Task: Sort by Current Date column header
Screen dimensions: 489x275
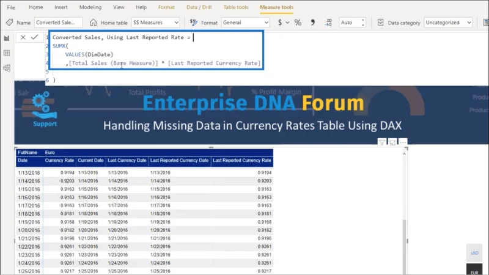Action: click(90, 160)
